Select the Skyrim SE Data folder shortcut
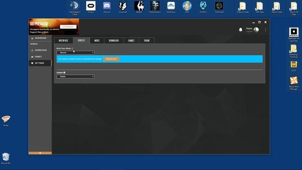 click(x=294, y=8)
